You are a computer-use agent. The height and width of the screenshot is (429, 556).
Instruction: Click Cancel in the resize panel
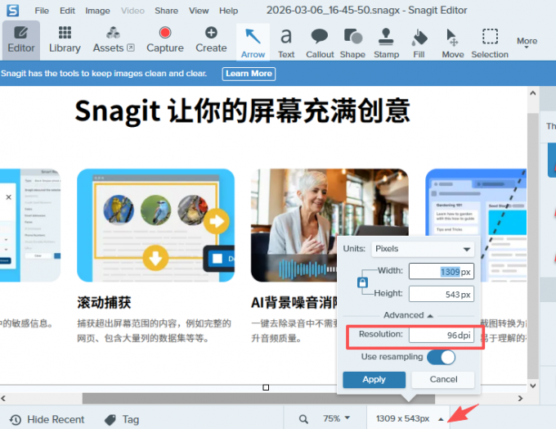coord(443,380)
